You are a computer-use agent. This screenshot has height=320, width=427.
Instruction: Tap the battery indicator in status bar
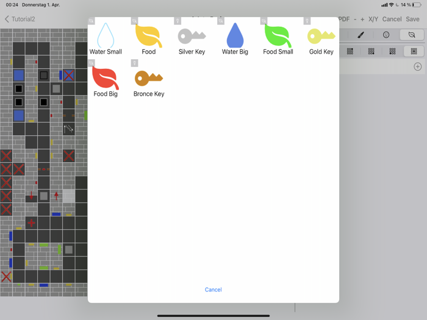[417, 5]
